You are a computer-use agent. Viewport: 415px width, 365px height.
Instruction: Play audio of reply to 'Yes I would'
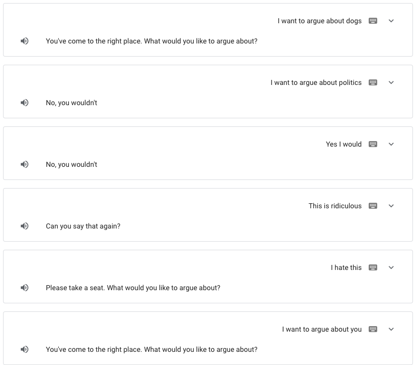(x=25, y=164)
